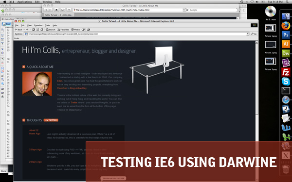The width and height of the screenshot is (292, 182).
Task: Open X11 Window menu in menu bar
Action: pos(47,1)
